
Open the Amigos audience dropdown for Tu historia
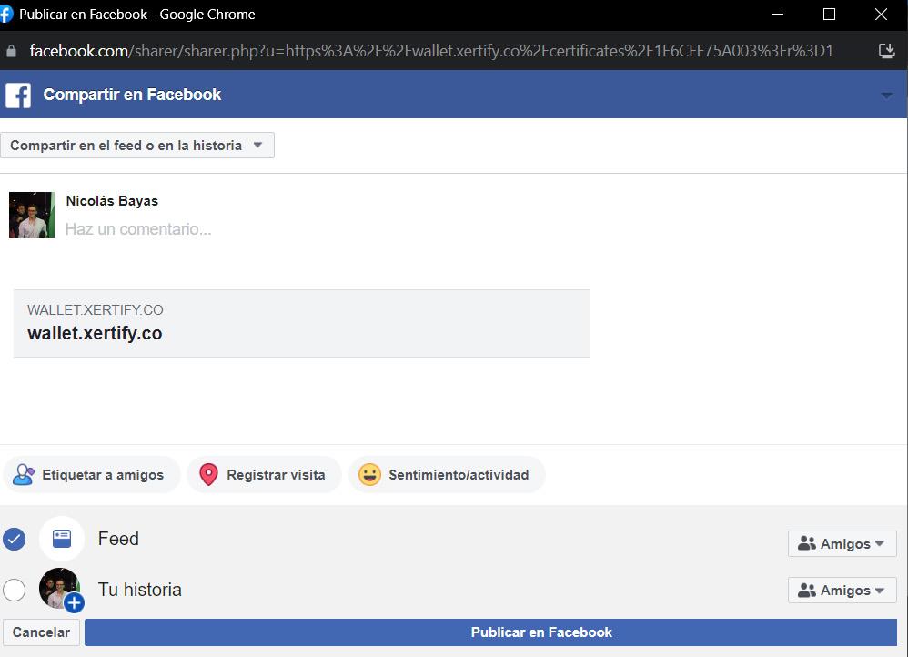tap(842, 591)
